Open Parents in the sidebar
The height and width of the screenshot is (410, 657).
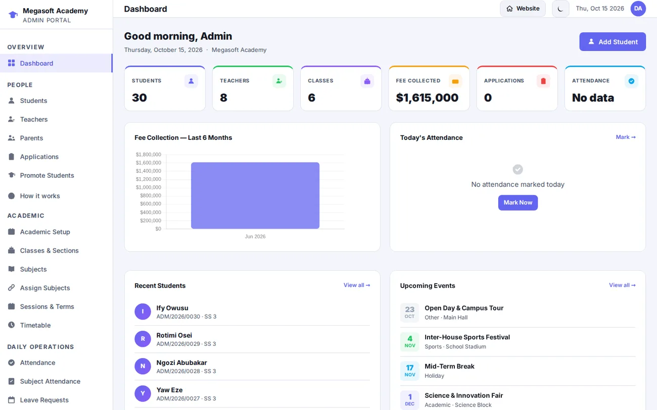(56, 138)
